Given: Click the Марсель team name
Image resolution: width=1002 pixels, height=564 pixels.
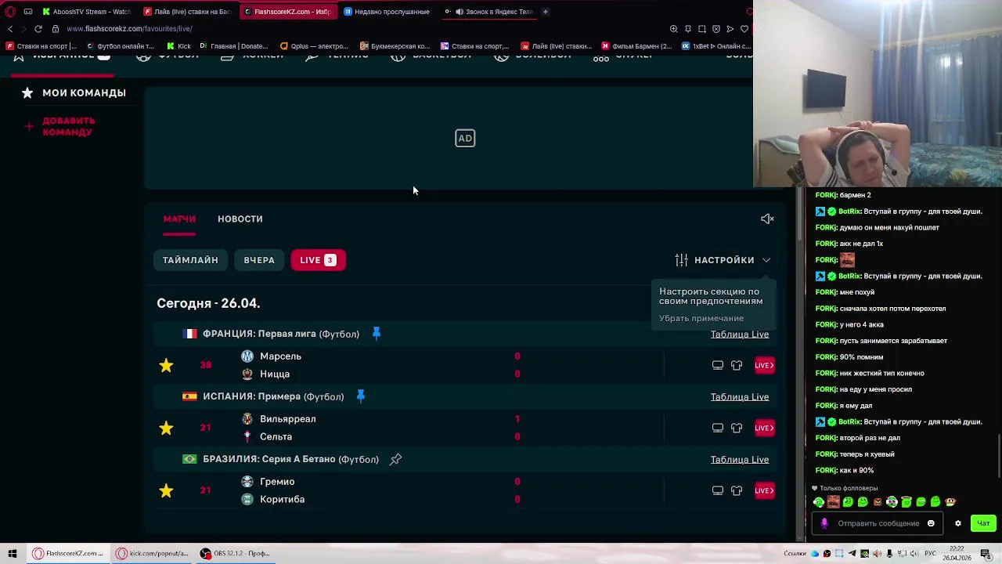Looking at the screenshot, I should click(280, 356).
